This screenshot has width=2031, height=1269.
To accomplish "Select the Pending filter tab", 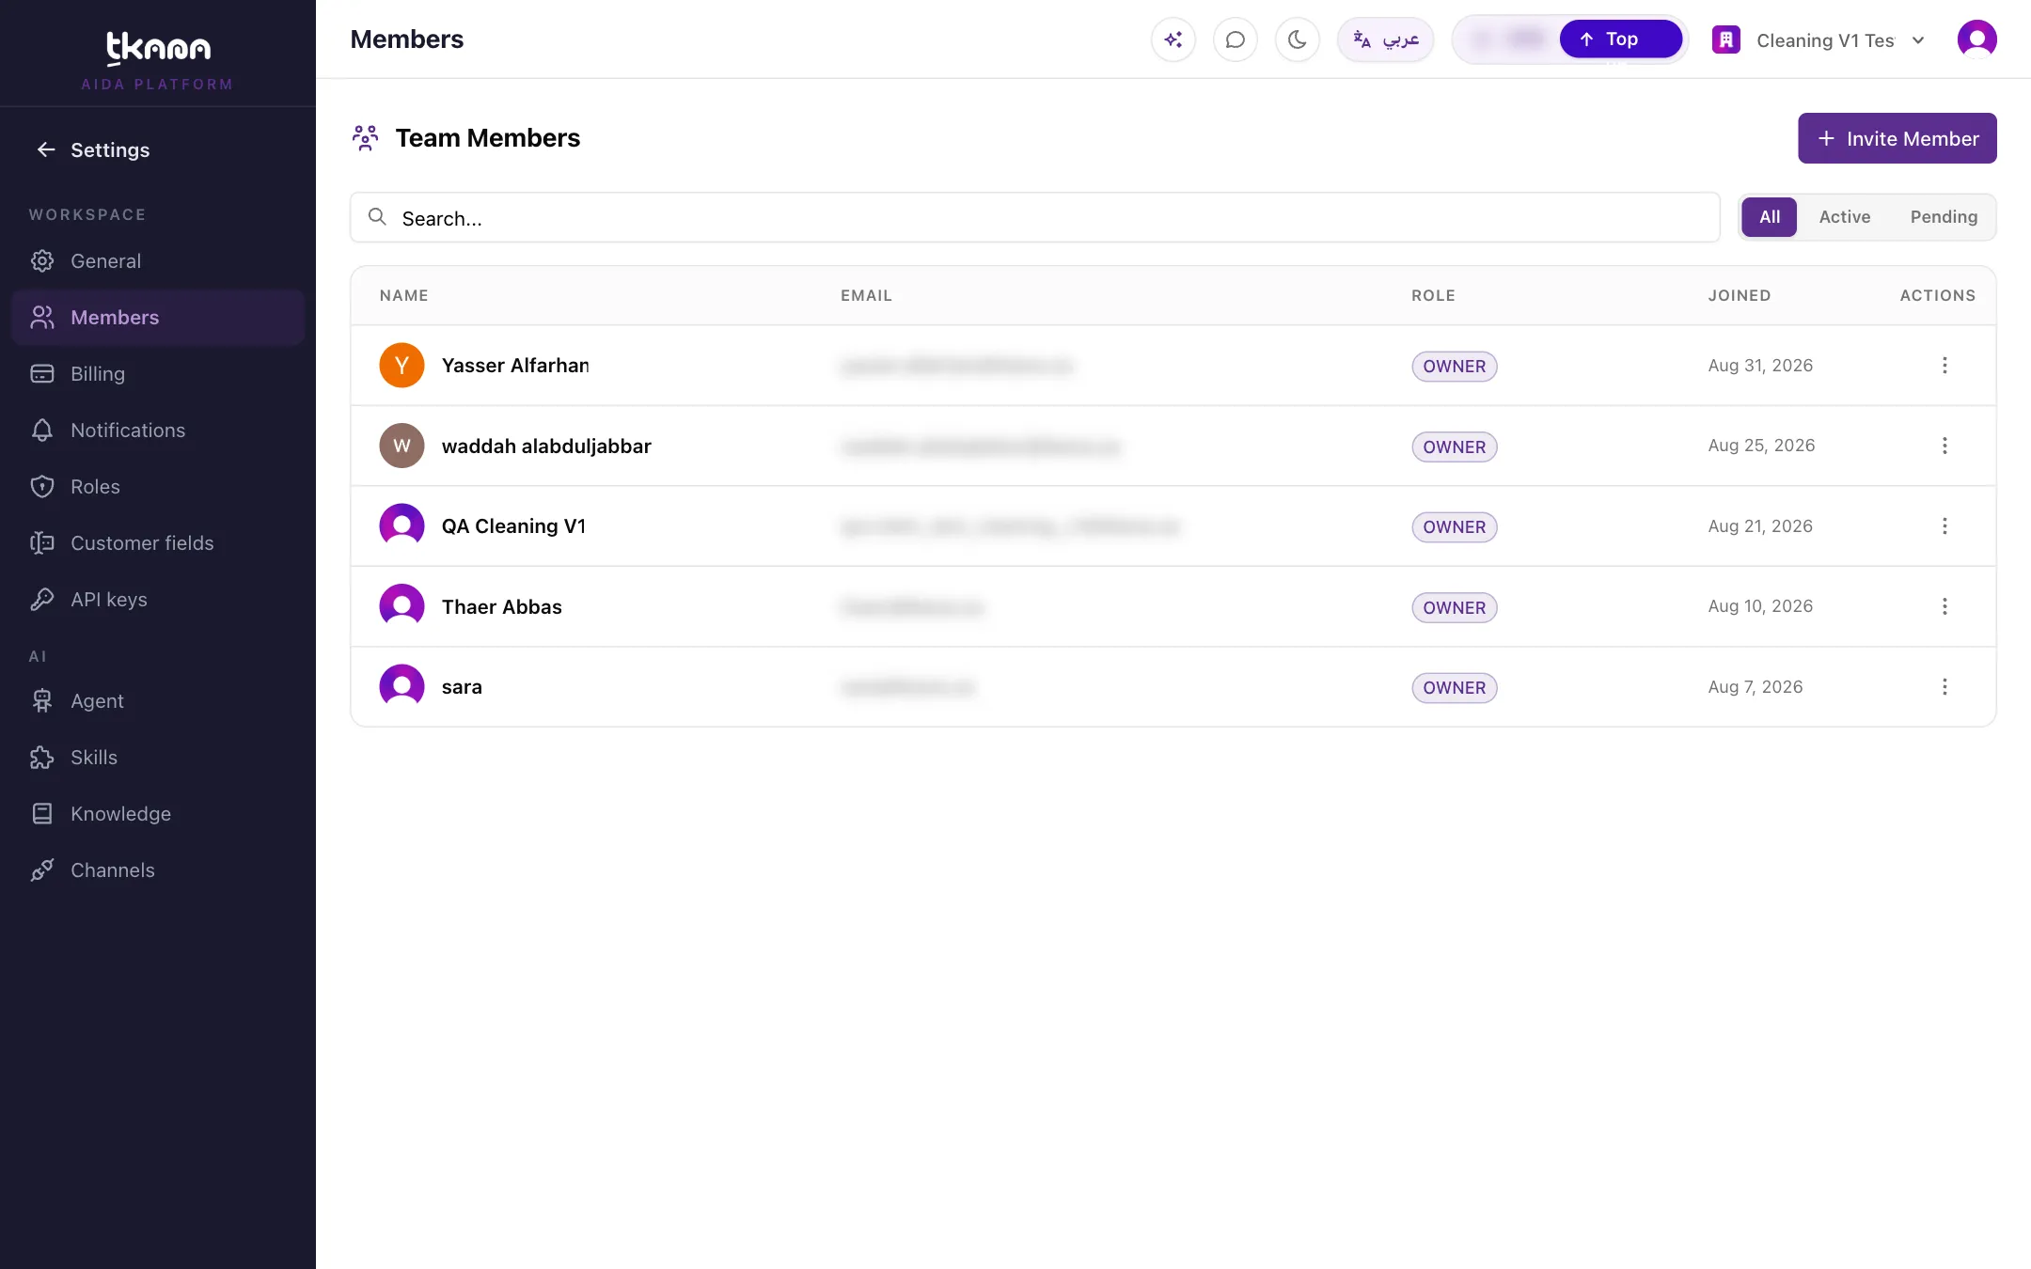I will tap(1943, 217).
